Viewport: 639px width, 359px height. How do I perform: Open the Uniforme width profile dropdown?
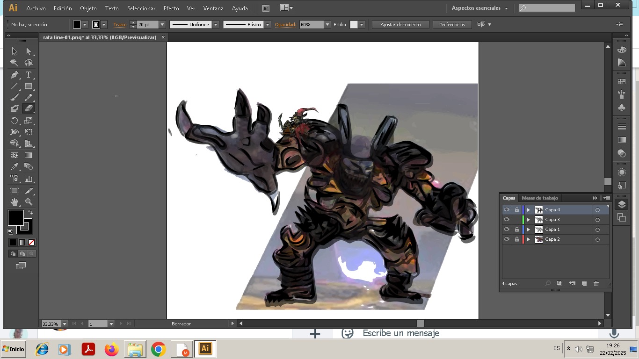click(x=216, y=25)
